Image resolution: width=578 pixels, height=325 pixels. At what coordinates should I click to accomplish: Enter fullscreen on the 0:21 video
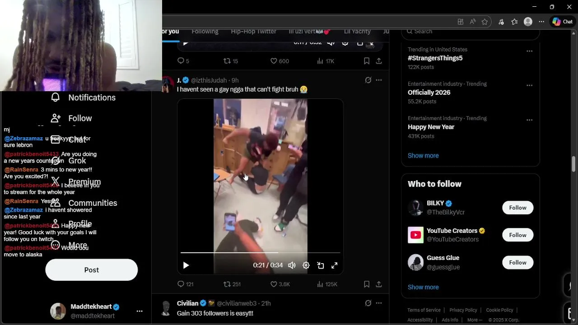click(x=335, y=265)
